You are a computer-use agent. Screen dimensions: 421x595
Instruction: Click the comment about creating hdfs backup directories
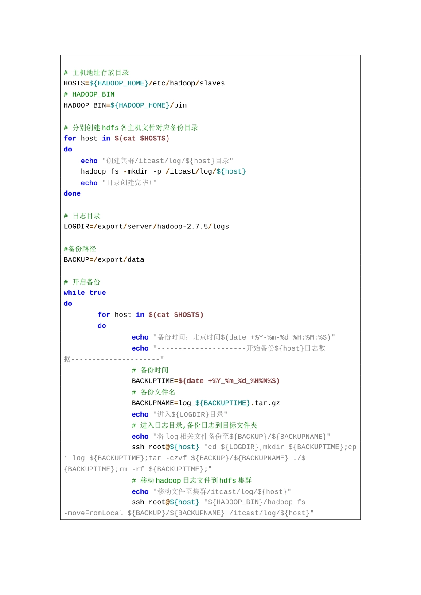tap(131, 127)
